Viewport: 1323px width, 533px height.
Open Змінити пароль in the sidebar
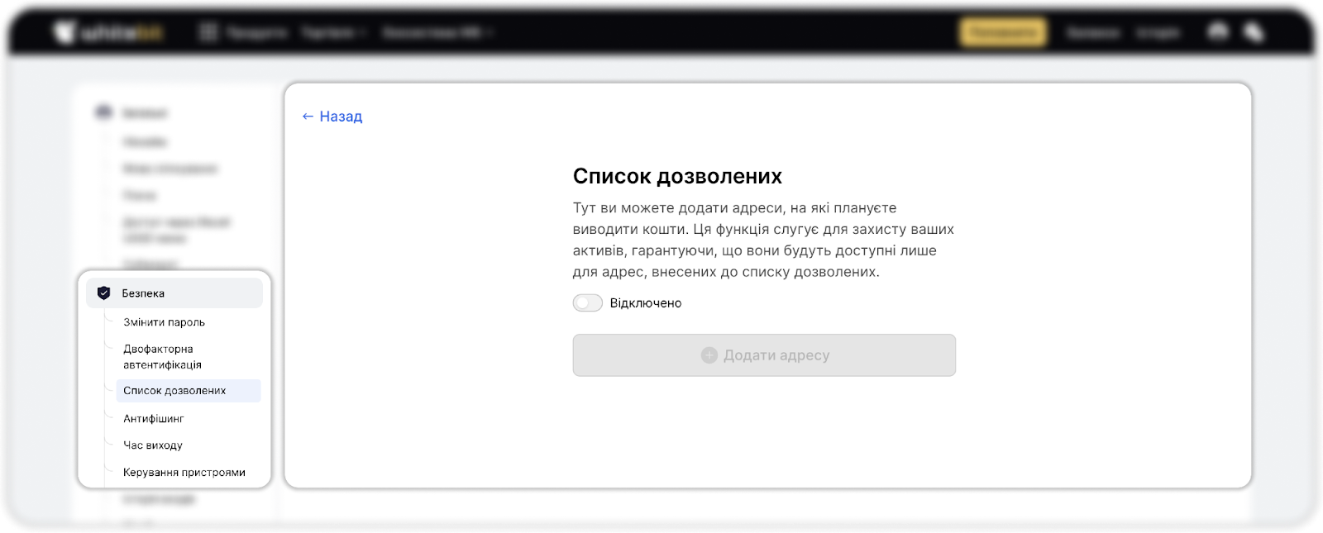pyautogui.click(x=164, y=322)
